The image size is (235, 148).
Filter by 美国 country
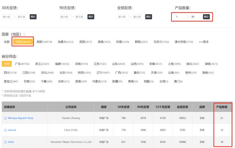pyautogui.click(x=44, y=42)
